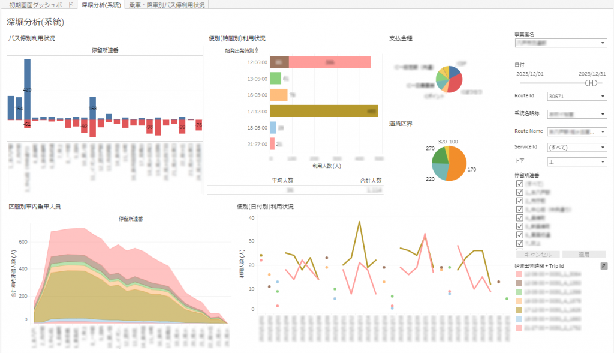Click the left handle of the 日付 slider
This screenshot has width=614, height=353.
coord(588,83)
